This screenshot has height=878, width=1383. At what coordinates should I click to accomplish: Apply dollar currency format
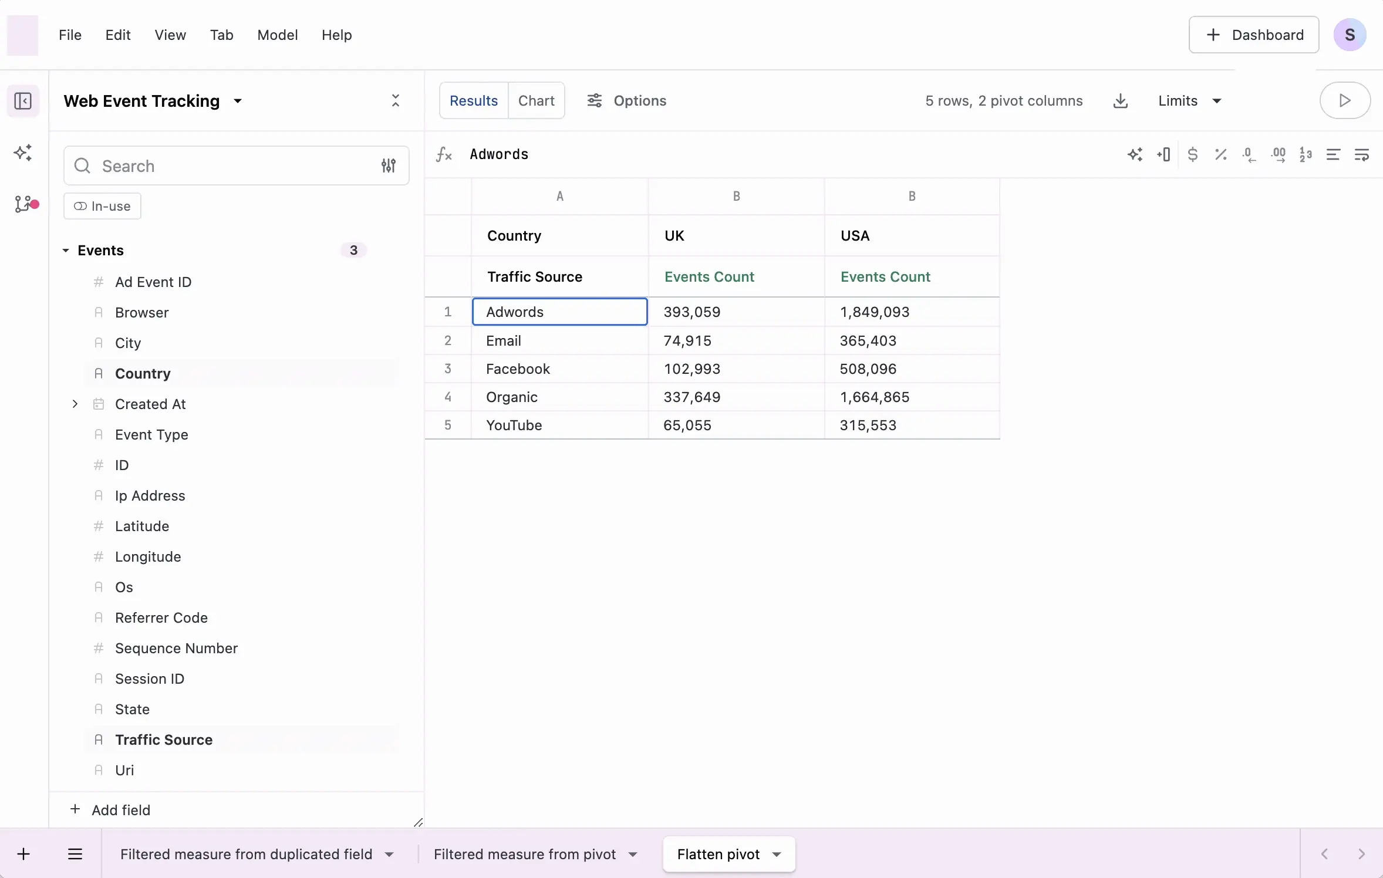tap(1192, 154)
